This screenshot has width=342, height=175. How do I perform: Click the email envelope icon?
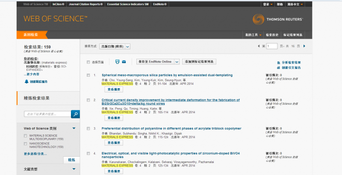pyautogui.click(x=124, y=62)
